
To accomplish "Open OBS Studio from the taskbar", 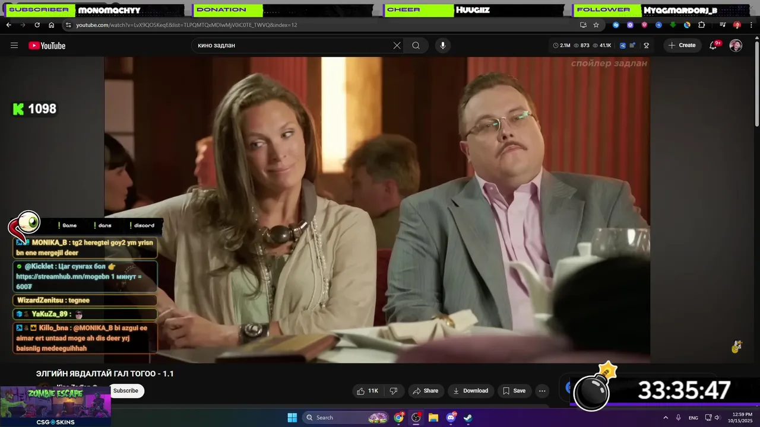I will tap(416, 418).
